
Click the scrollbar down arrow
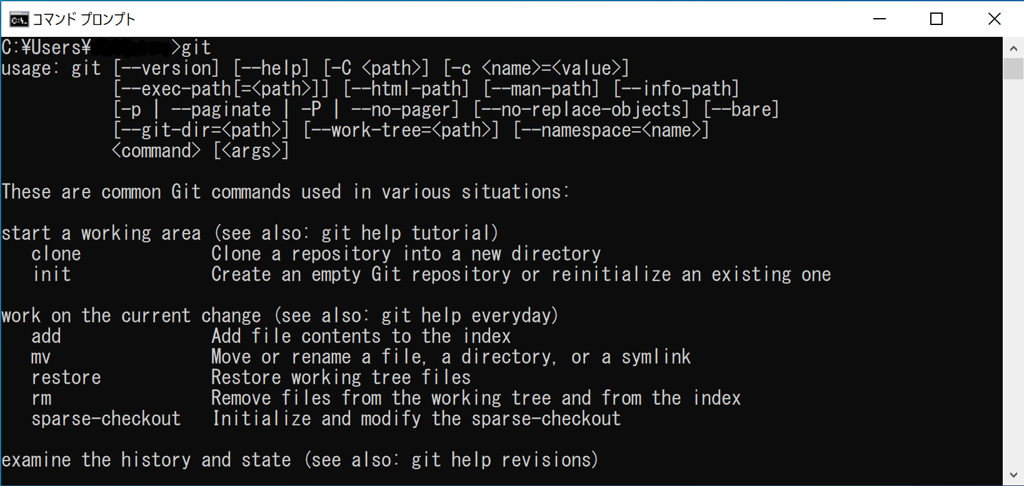[x=1013, y=475]
